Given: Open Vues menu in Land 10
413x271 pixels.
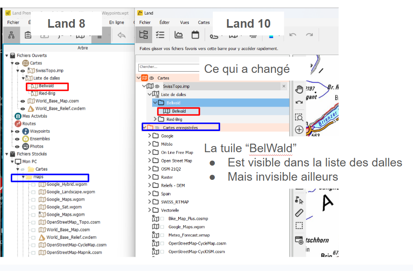Looking at the screenshot, I should click(x=184, y=22).
